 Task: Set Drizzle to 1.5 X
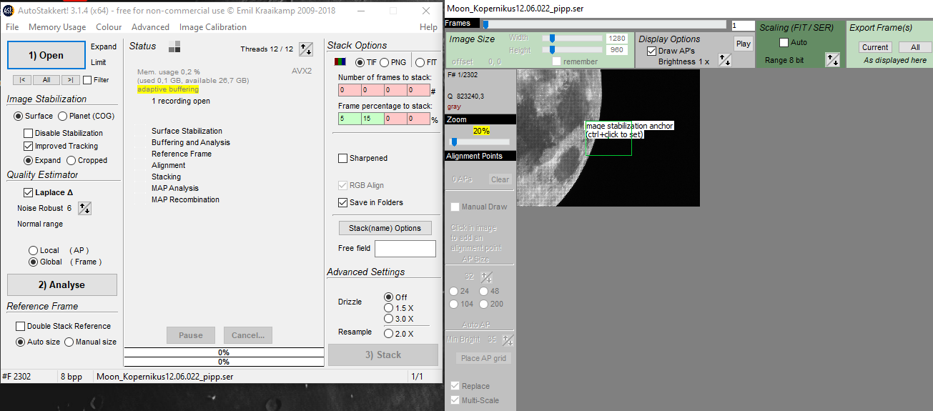pos(388,307)
